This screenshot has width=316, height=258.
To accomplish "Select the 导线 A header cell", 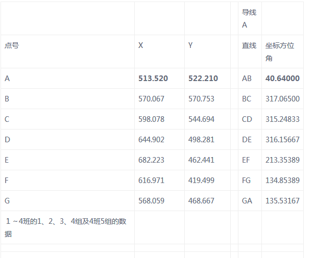I will tap(249, 18).
